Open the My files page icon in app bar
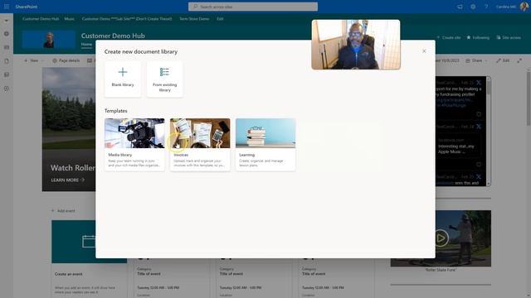Screen dimensions: 531x298 [x=7, y=61]
